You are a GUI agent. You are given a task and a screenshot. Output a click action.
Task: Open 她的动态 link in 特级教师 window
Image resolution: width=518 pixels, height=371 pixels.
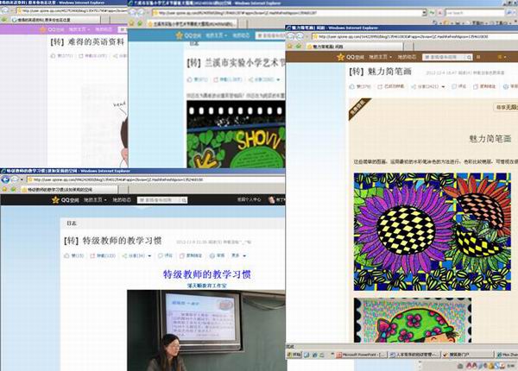point(122,200)
